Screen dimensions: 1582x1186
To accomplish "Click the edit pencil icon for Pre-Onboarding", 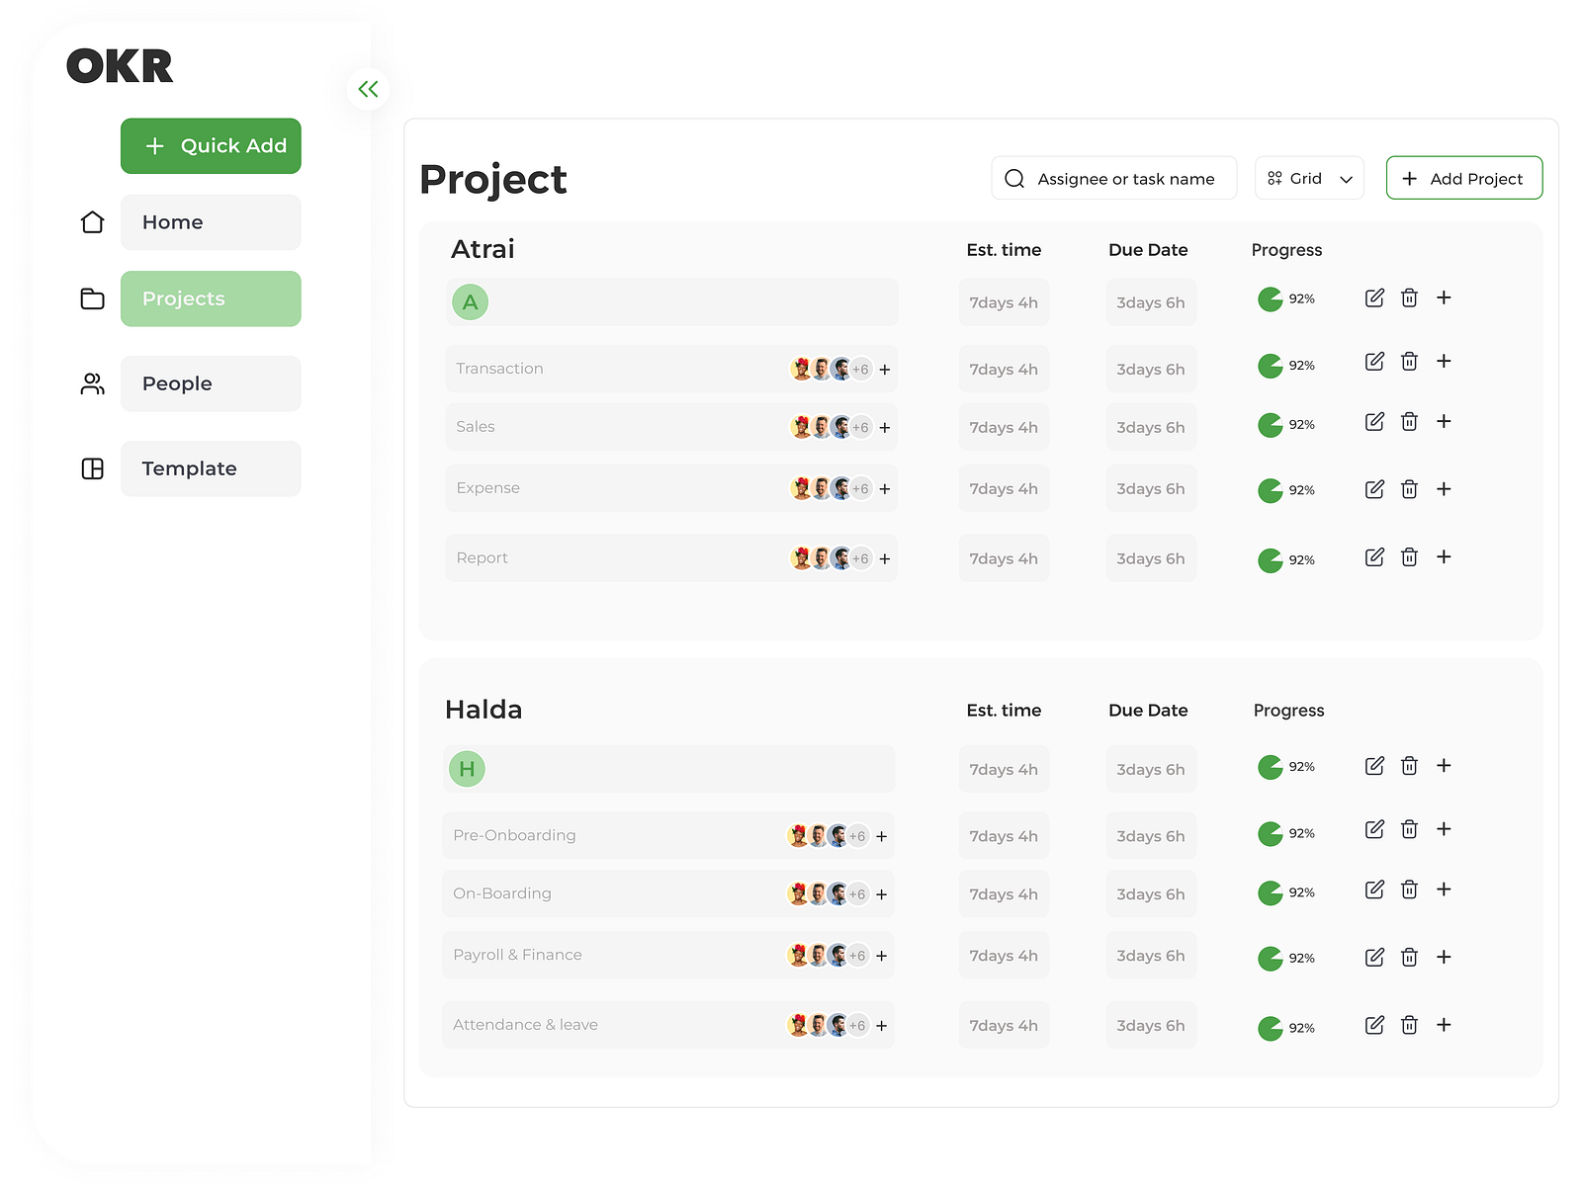I will (x=1373, y=830).
